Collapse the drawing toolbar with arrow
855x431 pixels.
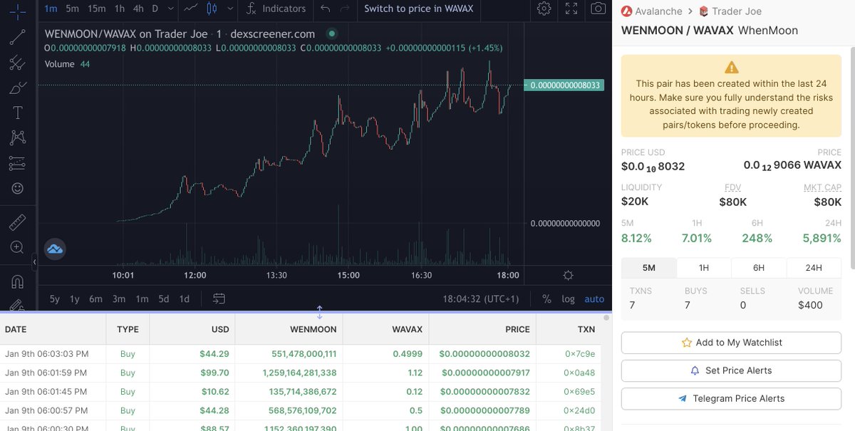pos(34,263)
